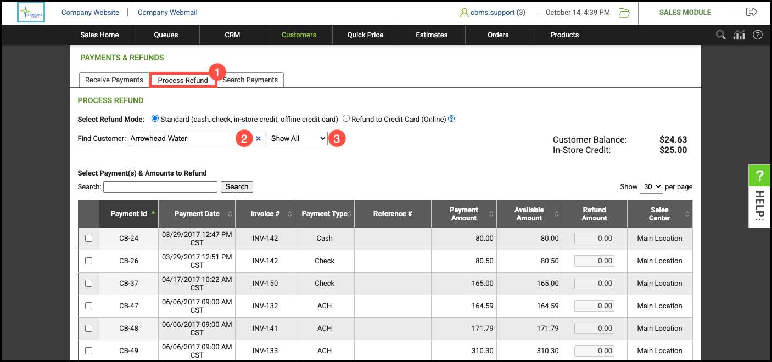Check the box for payment CB-49
The image size is (772, 362).
pyautogui.click(x=89, y=351)
